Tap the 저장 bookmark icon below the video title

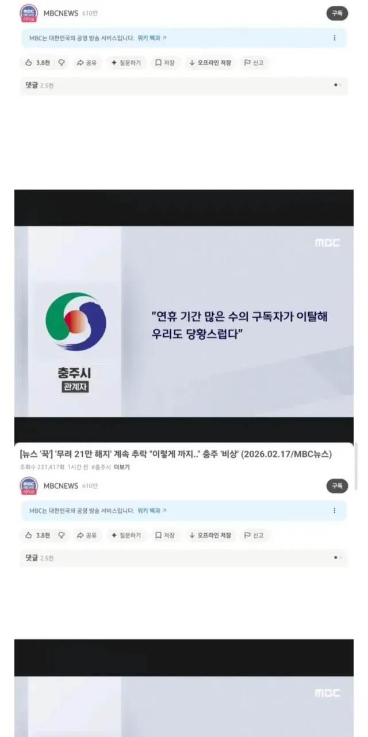coord(165,535)
